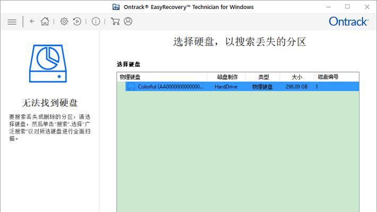
Task: Click the Ontrack logo
Action: 348,22
